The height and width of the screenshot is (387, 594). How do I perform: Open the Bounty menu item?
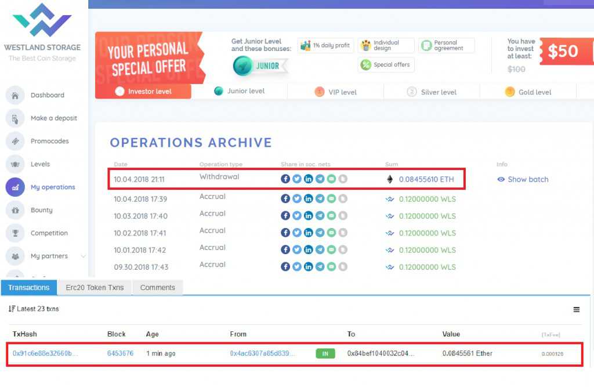(42, 210)
